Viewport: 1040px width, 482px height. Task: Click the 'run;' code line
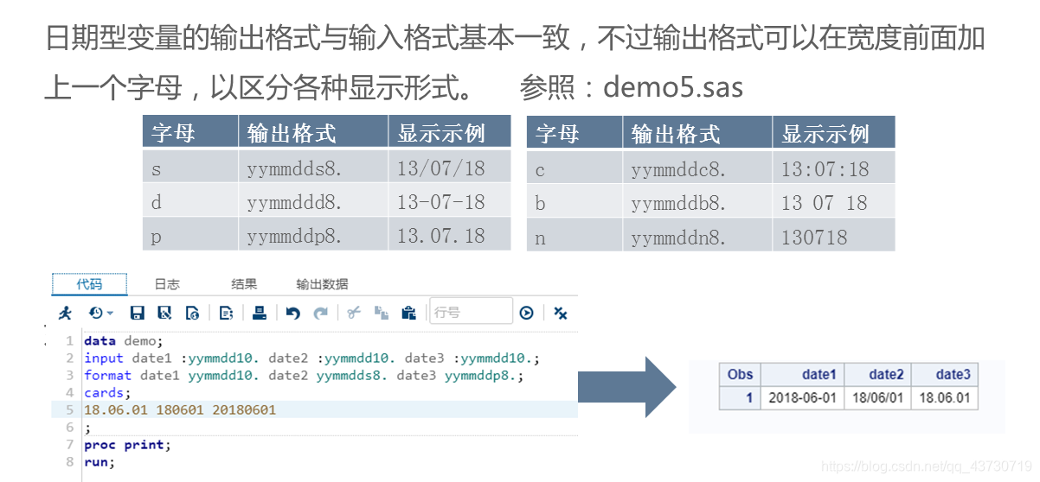pyautogui.click(x=100, y=462)
